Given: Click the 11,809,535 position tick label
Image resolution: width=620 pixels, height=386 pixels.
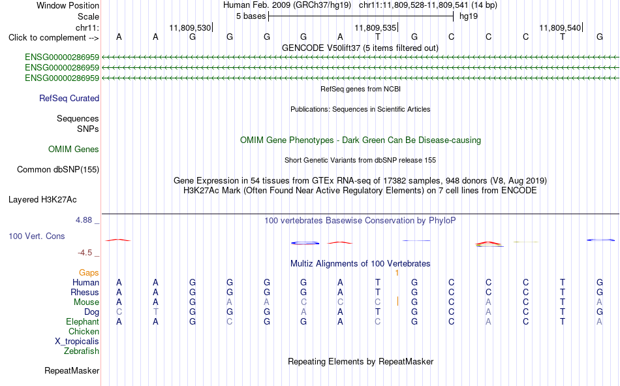Looking at the screenshot, I should pos(375,27).
